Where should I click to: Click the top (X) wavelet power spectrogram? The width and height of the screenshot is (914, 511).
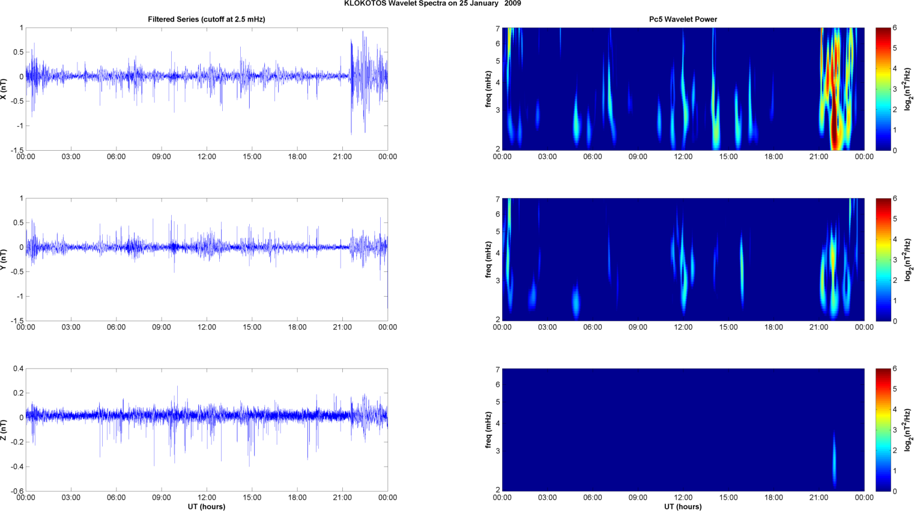[683, 89]
